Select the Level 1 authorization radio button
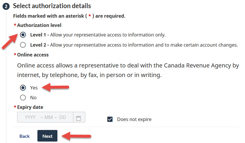 click(x=23, y=35)
